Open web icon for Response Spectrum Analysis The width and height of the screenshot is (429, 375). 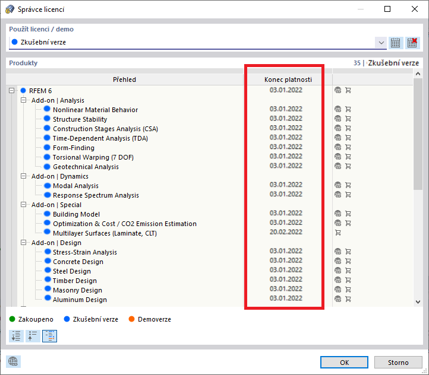(x=338, y=195)
